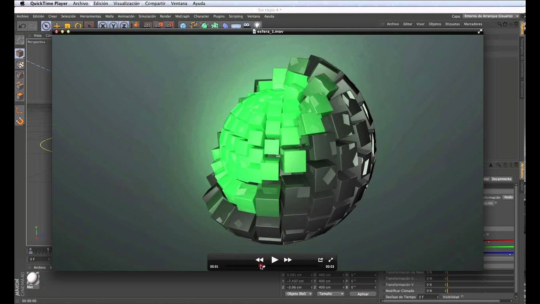Viewport: 540px width, 304px height.
Task: Select the texture mode checkered icon
Action: (x=20, y=64)
